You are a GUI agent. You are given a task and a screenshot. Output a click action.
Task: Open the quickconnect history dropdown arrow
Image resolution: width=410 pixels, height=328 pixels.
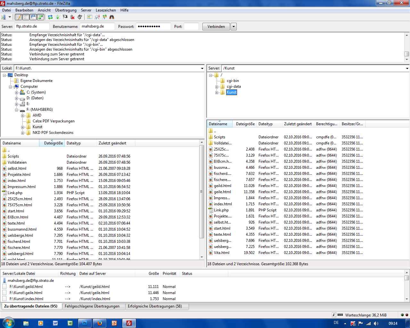(x=234, y=27)
